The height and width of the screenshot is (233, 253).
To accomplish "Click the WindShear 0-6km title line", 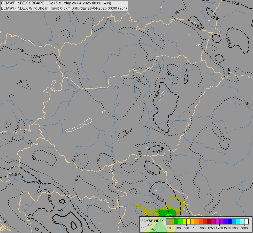I will 64,8.
